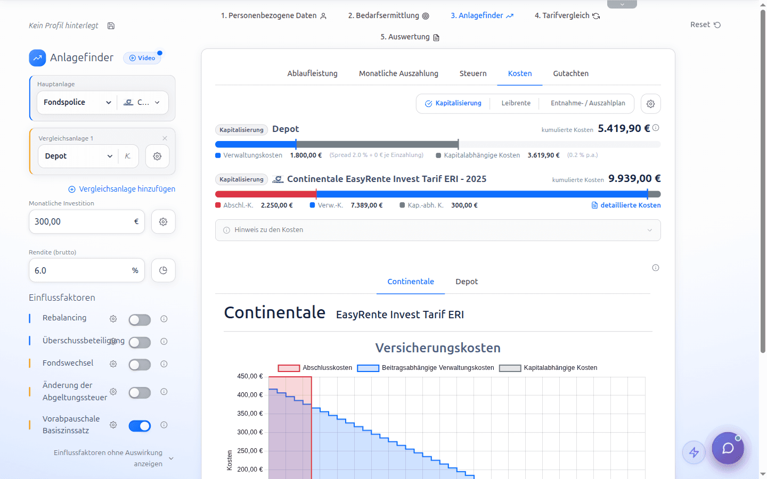Go to step 4 Tarifvergleich
The width and height of the screenshot is (767, 479).
pos(567,16)
